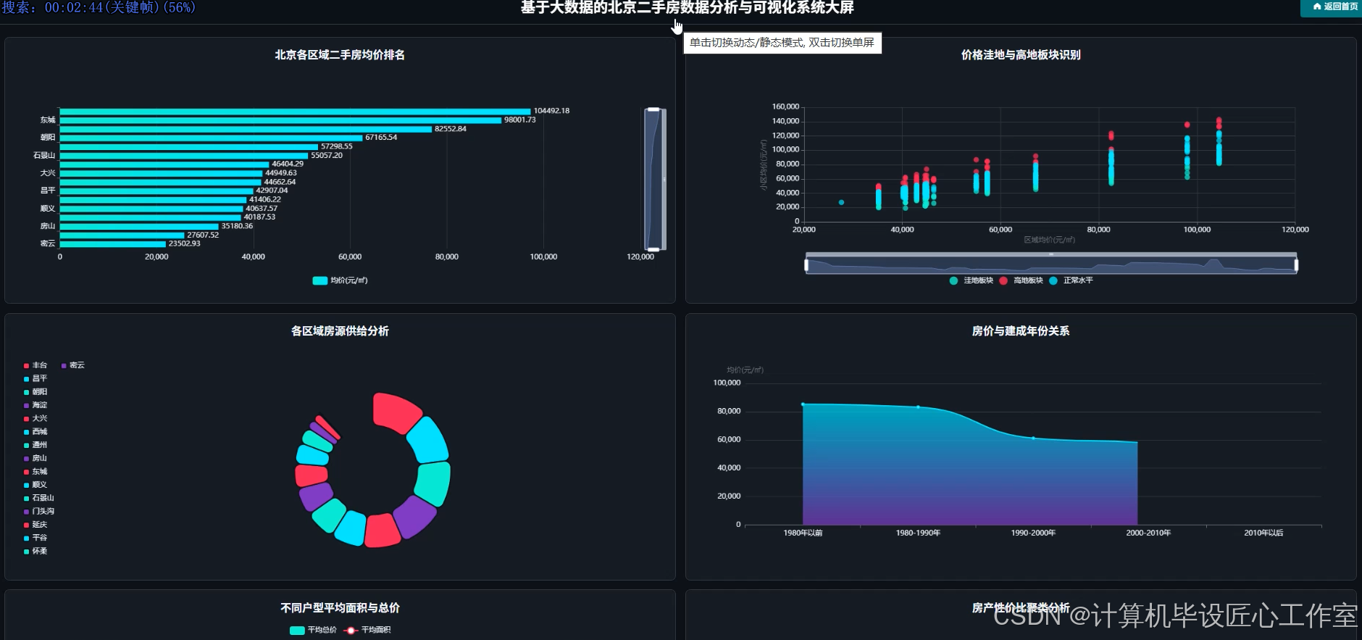Viewport: 1362px width, 640px height.
Task: Click the bar with value 35180.36
Action: point(138,226)
